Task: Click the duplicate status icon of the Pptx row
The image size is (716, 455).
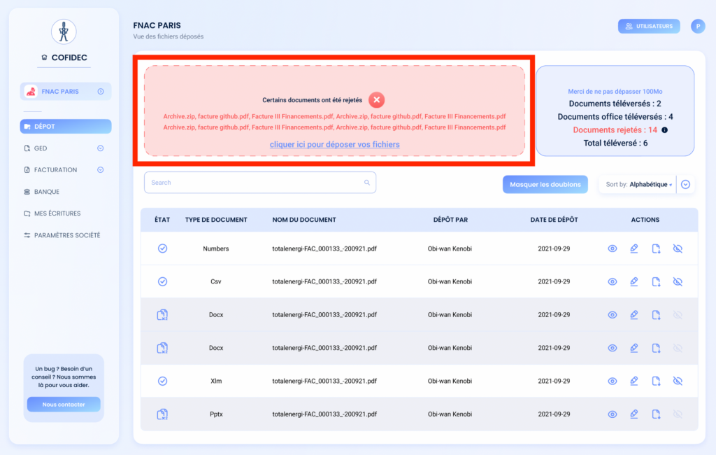Action: coord(162,414)
